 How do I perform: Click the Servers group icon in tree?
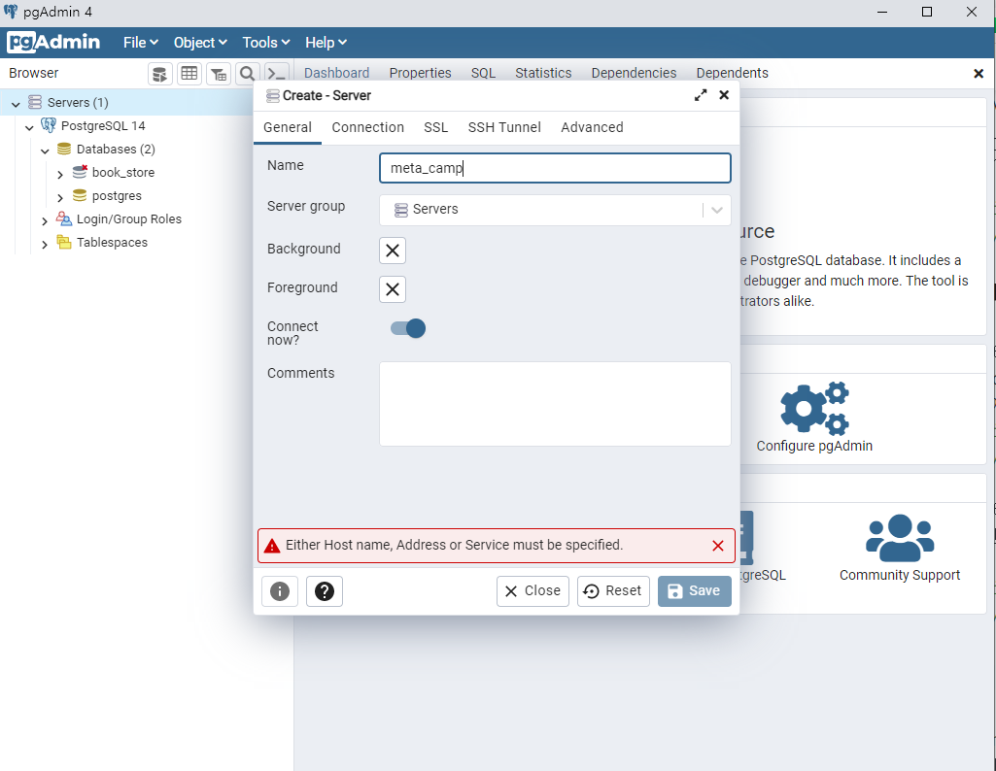pyautogui.click(x=35, y=102)
